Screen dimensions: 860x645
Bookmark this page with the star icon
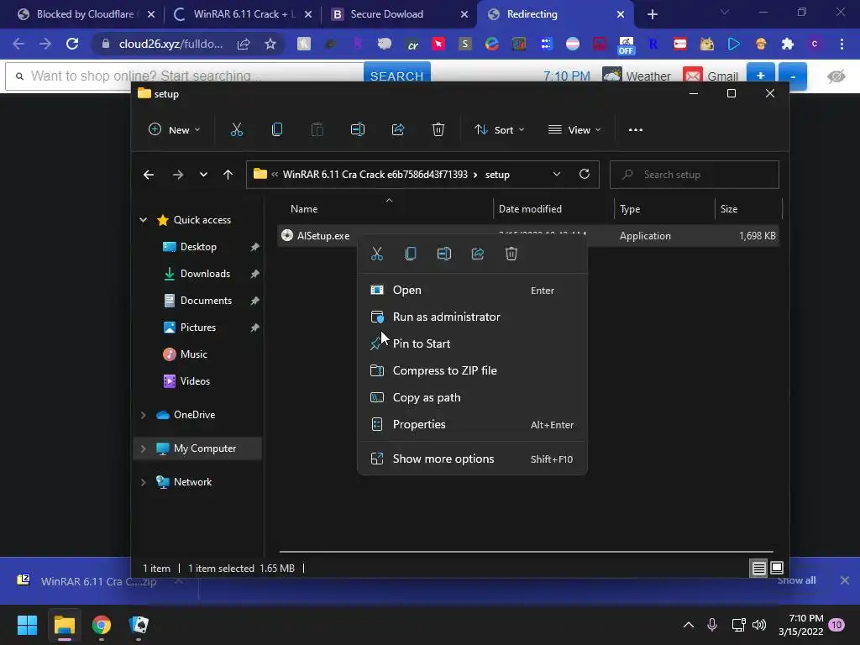click(270, 44)
